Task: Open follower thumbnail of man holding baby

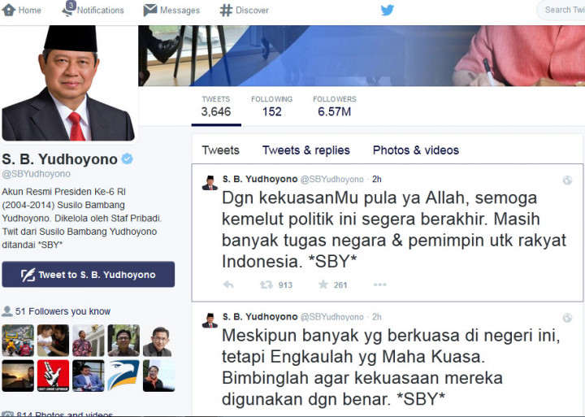Action: (x=53, y=340)
